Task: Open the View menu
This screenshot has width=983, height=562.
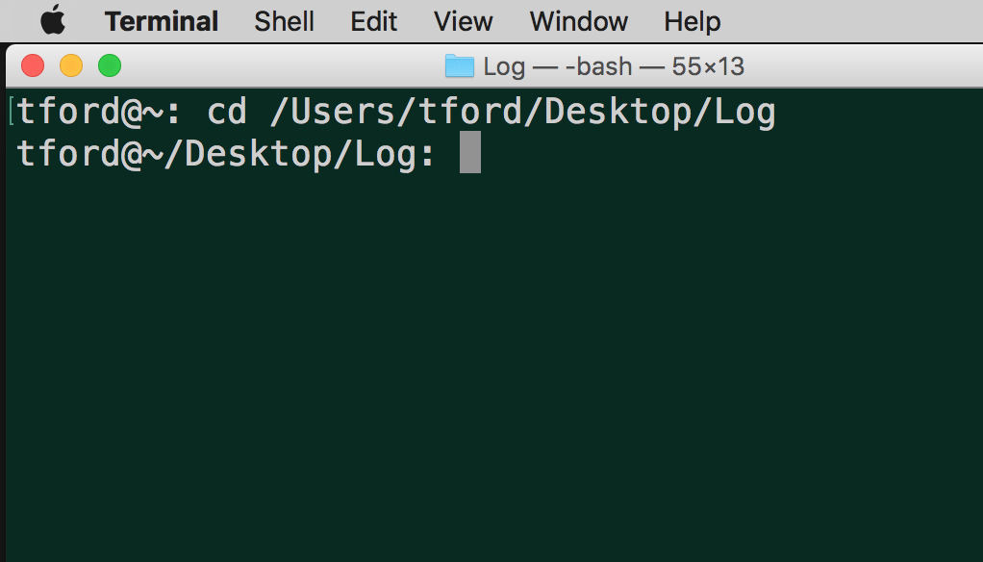Action: click(464, 21)
